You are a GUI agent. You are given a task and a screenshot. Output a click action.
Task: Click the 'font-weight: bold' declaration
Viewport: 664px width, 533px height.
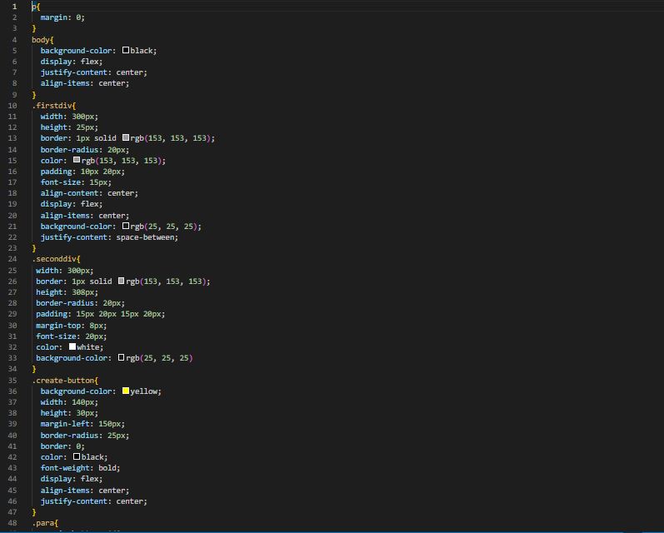pos(80,468)
